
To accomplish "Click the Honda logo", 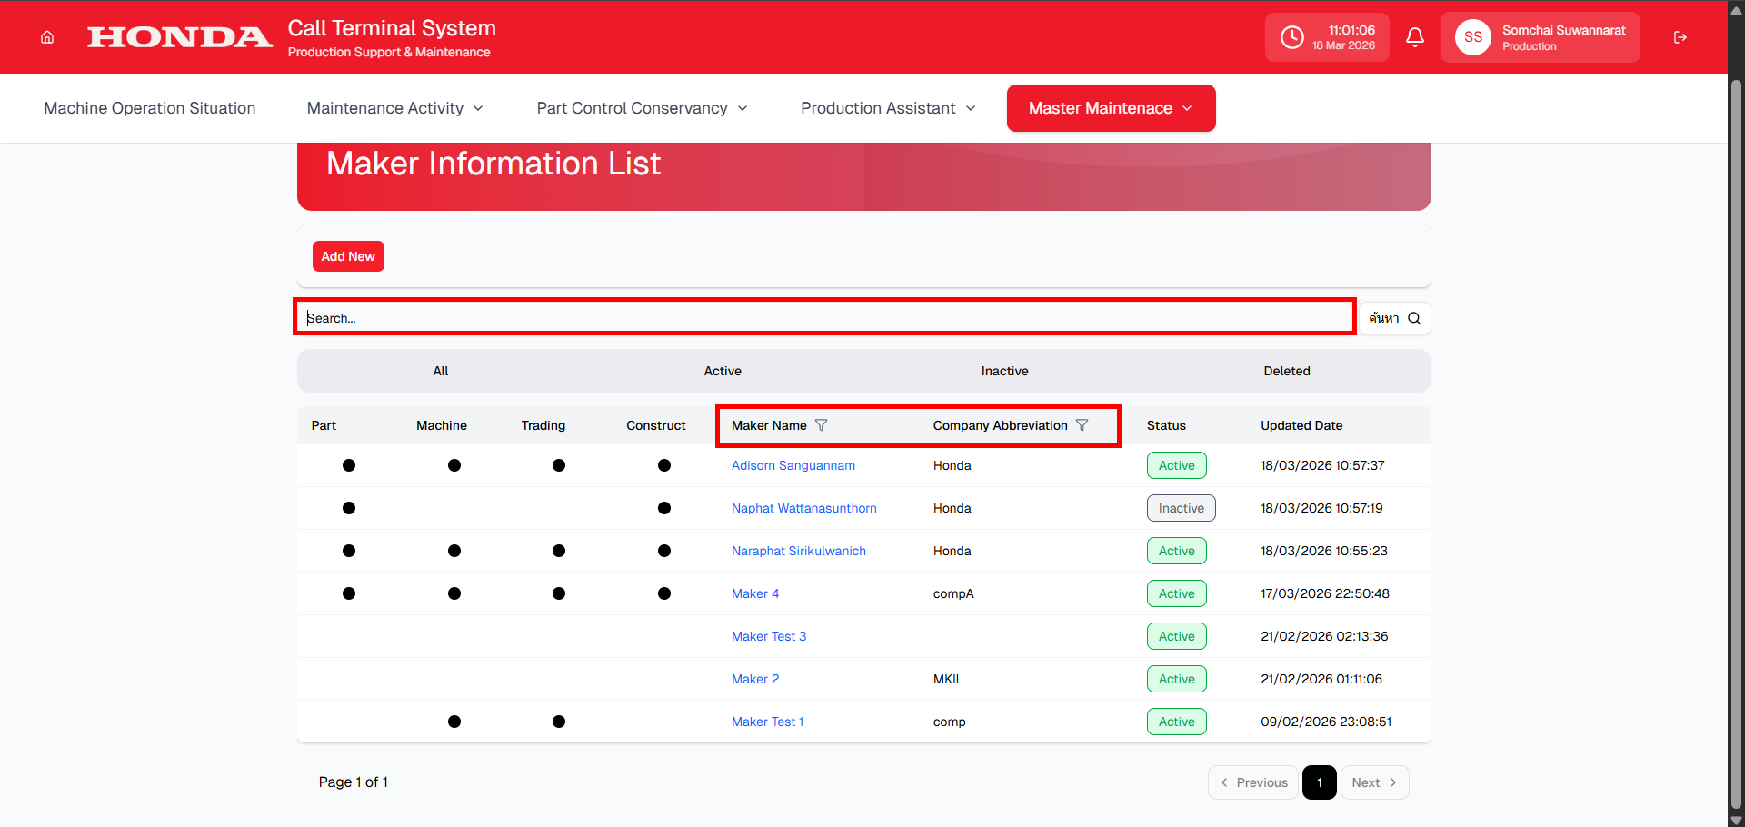I will (x=179, y=37).
